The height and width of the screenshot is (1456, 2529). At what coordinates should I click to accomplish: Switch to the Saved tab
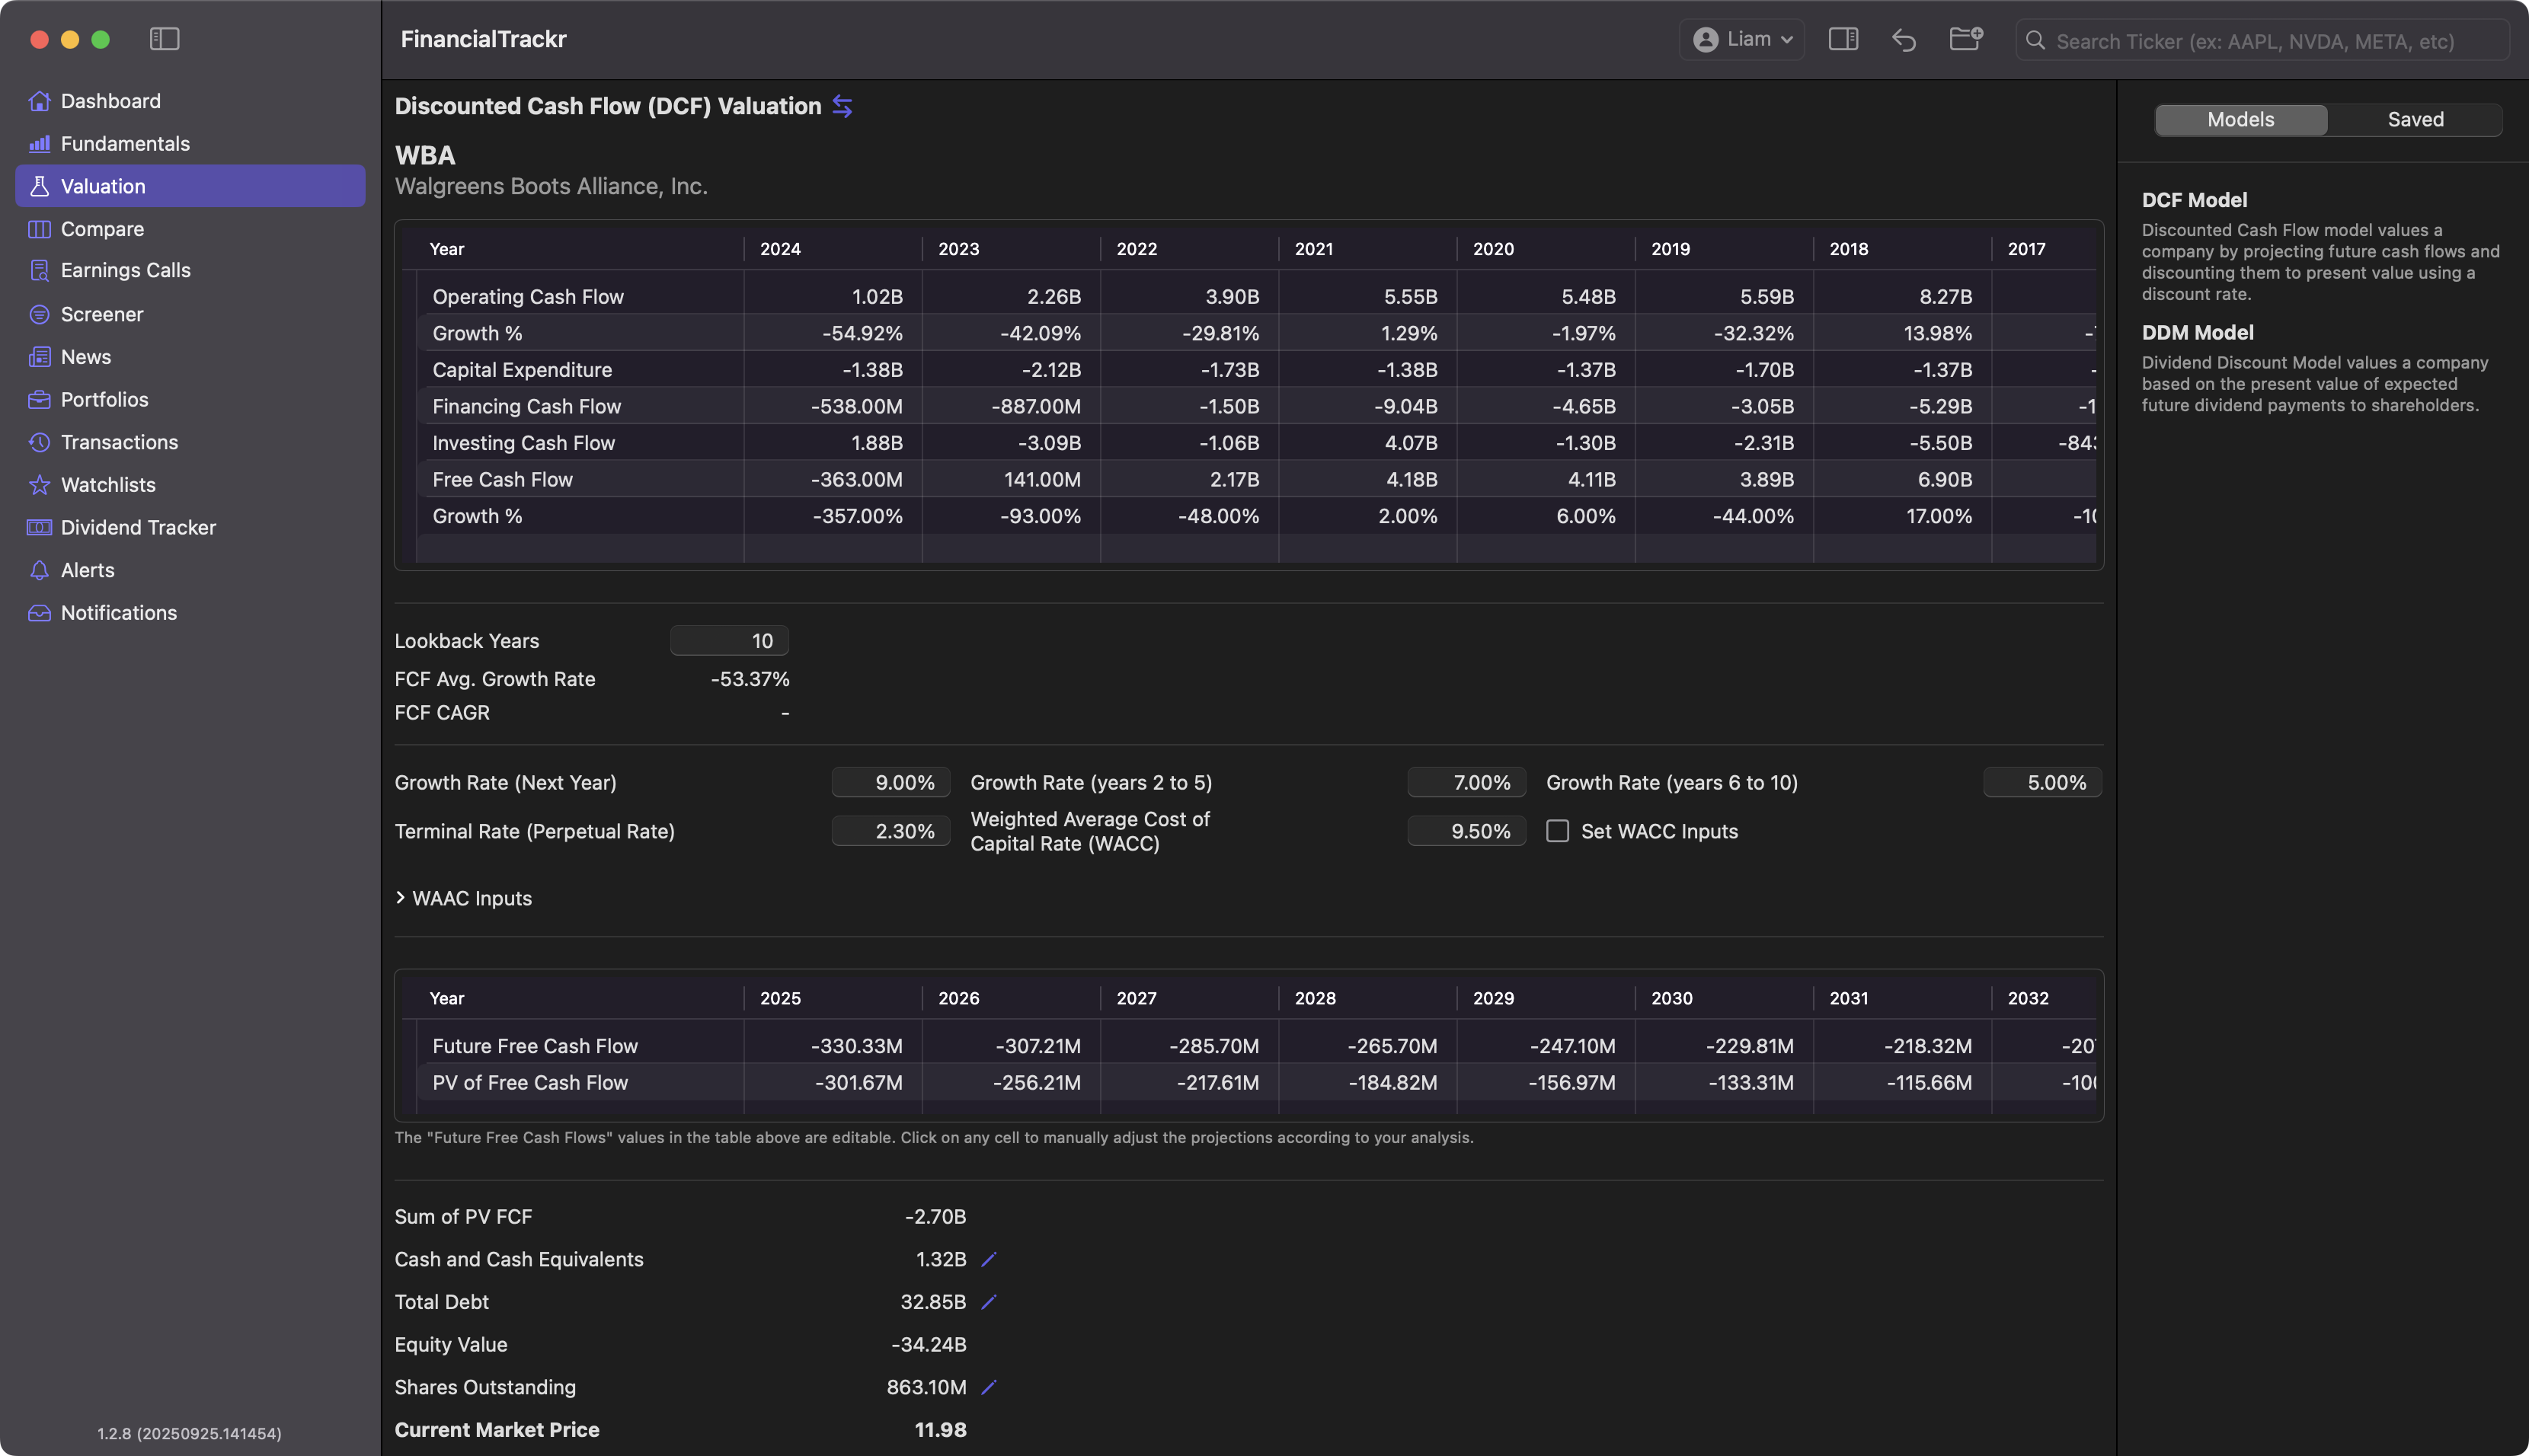(x=2415, y=120)
